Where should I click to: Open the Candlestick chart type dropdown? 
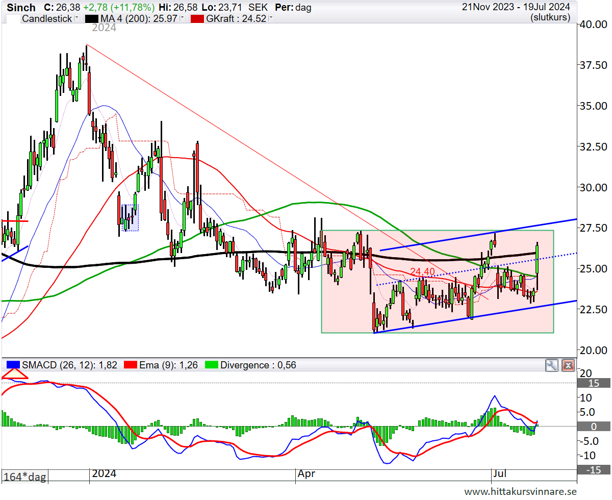pyautogui.click(x=76, y=18)
